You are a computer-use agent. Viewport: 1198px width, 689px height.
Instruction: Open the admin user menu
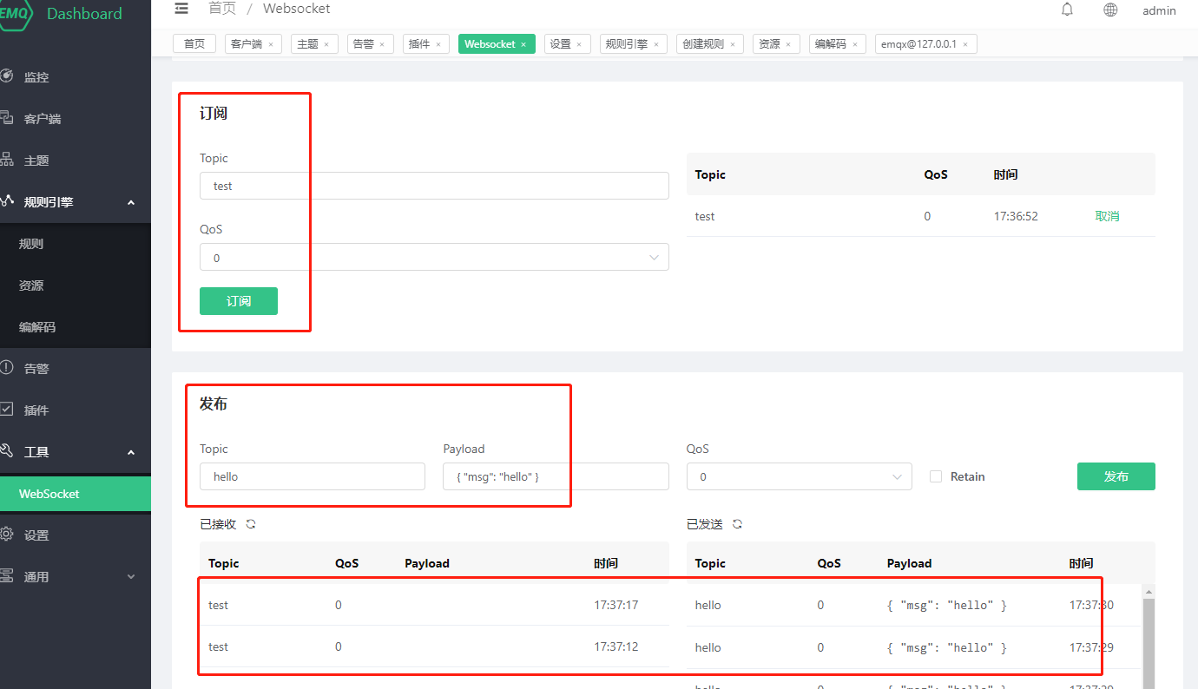1159,11
